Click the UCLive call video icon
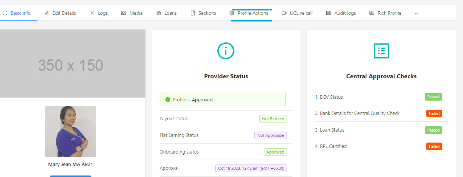 point(284,13)
